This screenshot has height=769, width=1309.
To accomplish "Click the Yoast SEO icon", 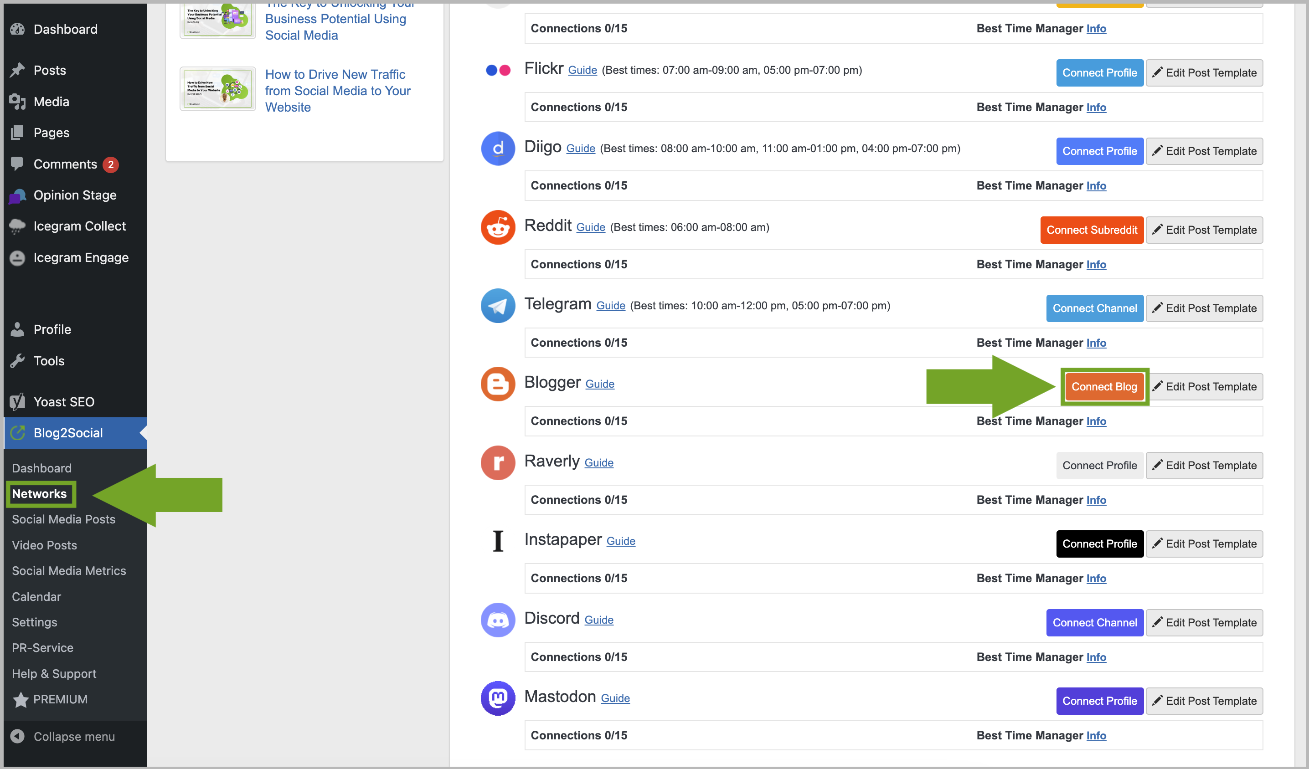I will pos(17,401).
